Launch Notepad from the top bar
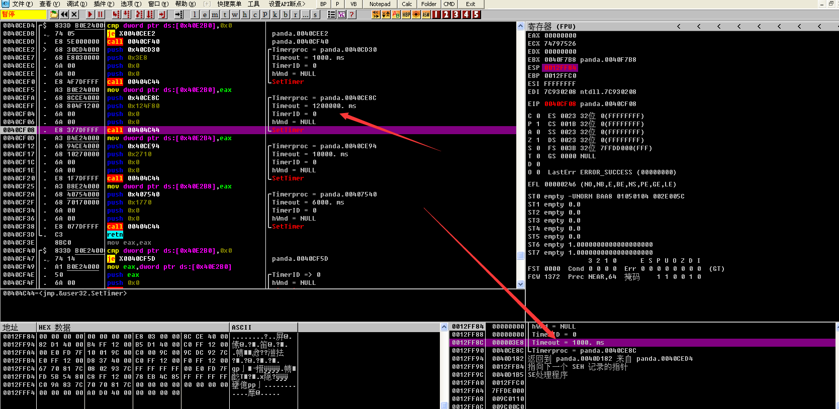This screenshot has height=409, width=839. (x=380, y=4)
